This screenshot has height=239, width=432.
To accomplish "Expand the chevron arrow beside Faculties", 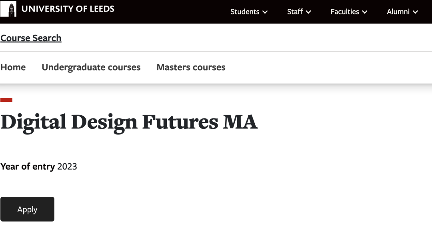I will point(365,12).
